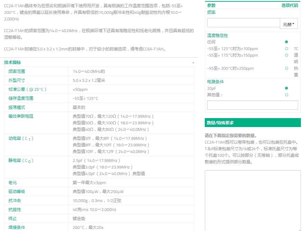Select the 20pF circuit condition radio
The width and height of the screenshot is (303, 231).
(x=286, y=88)
